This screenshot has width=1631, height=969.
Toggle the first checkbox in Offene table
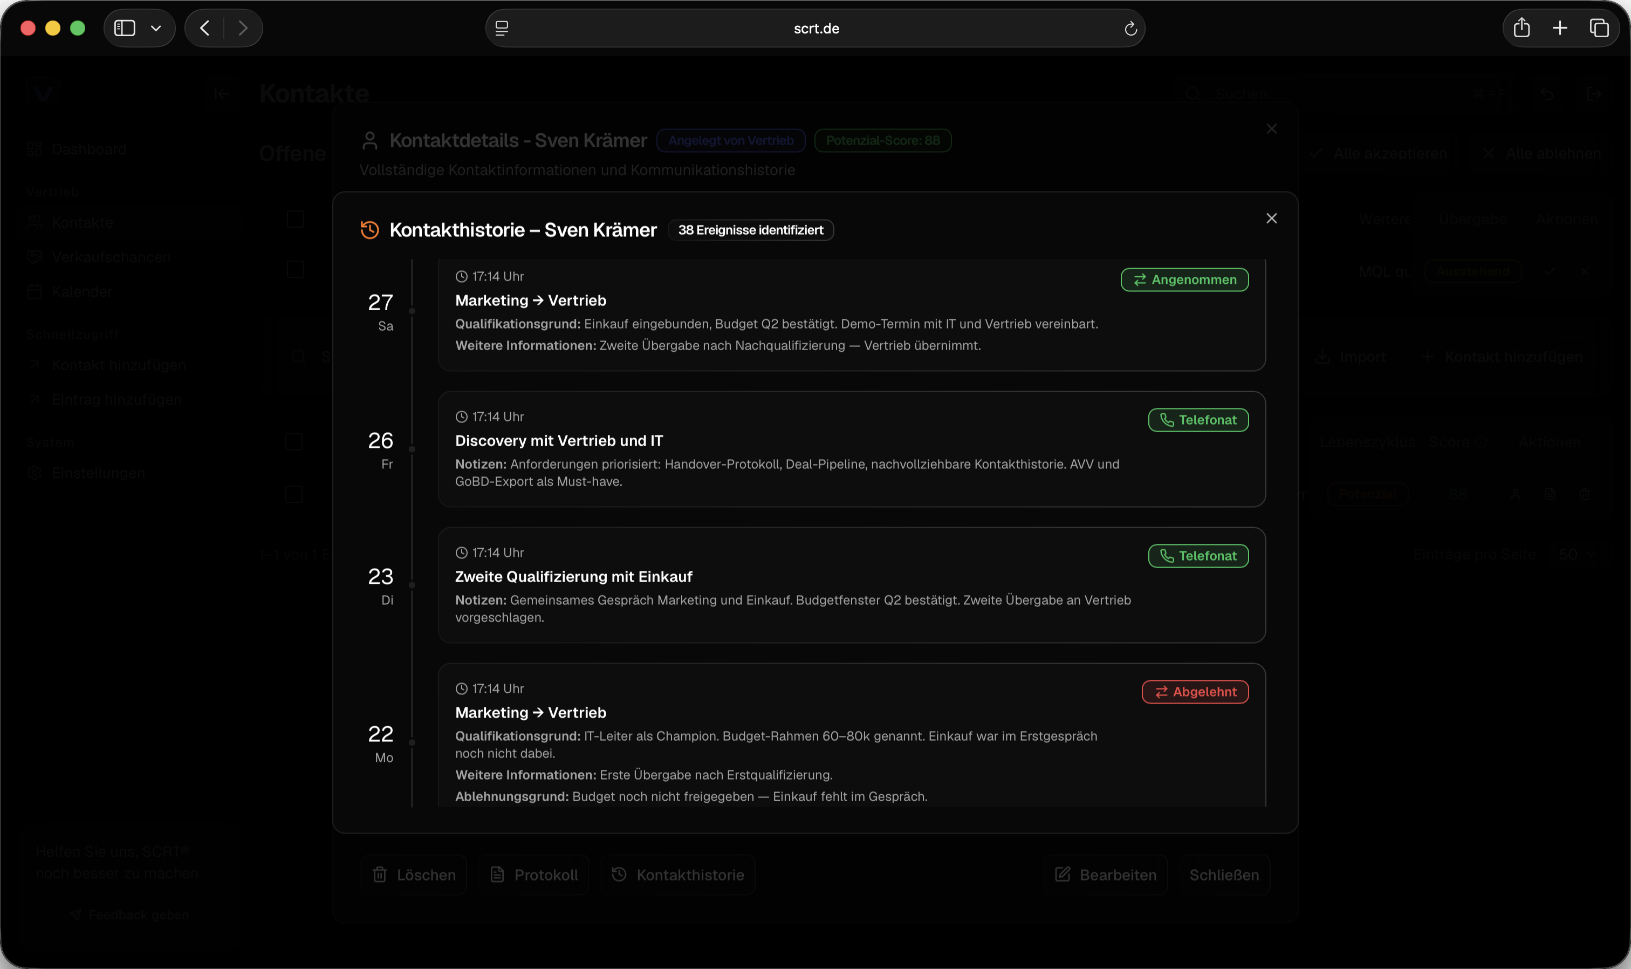click(x=296, y=219)
